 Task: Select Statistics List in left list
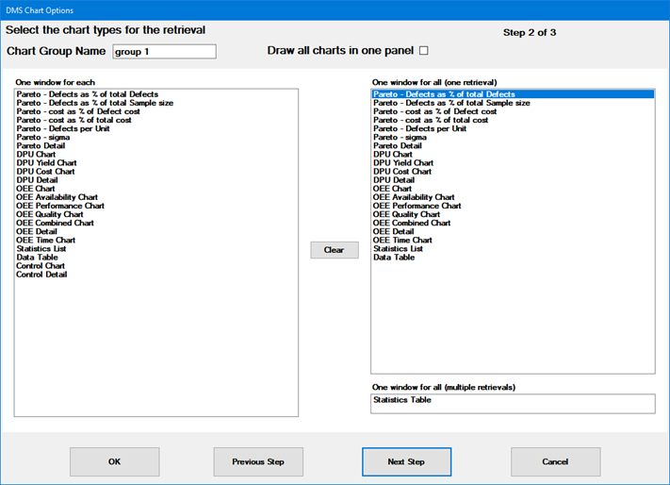43,248
